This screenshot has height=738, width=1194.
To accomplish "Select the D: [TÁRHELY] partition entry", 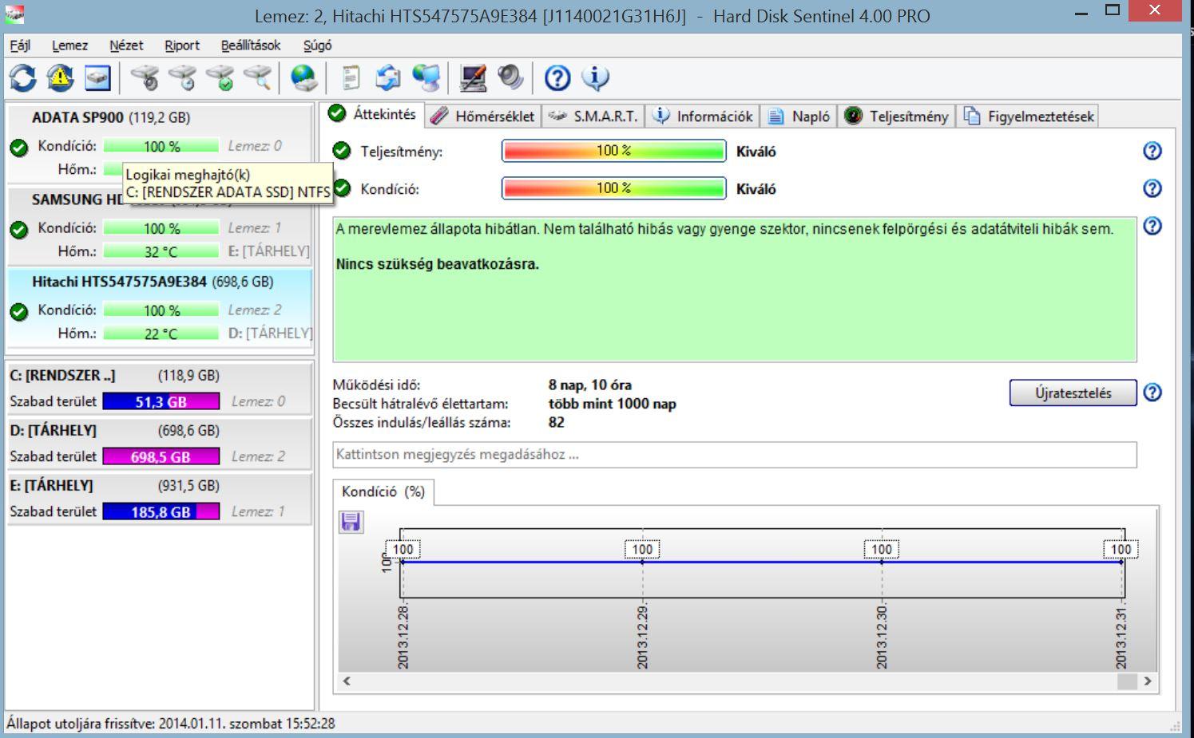I will pyautogui.click(x=159, y=443).
